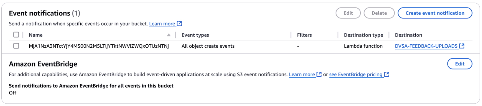482x106 pixels.
Task: Open the see EventBridge pricing link
Action: click(356, 74)
